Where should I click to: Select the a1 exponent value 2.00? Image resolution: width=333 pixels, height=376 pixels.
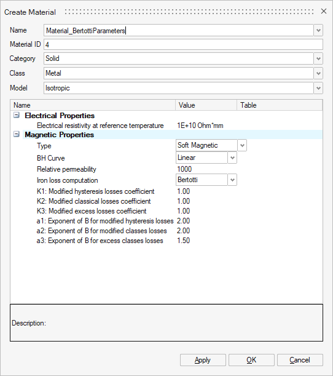(183, 221)
